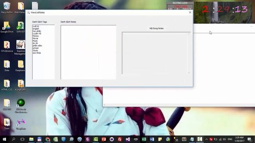Open the floppy-disk save app on the taskbar
Viewport: 255px width, 143px height.
[x=39, y=139]
